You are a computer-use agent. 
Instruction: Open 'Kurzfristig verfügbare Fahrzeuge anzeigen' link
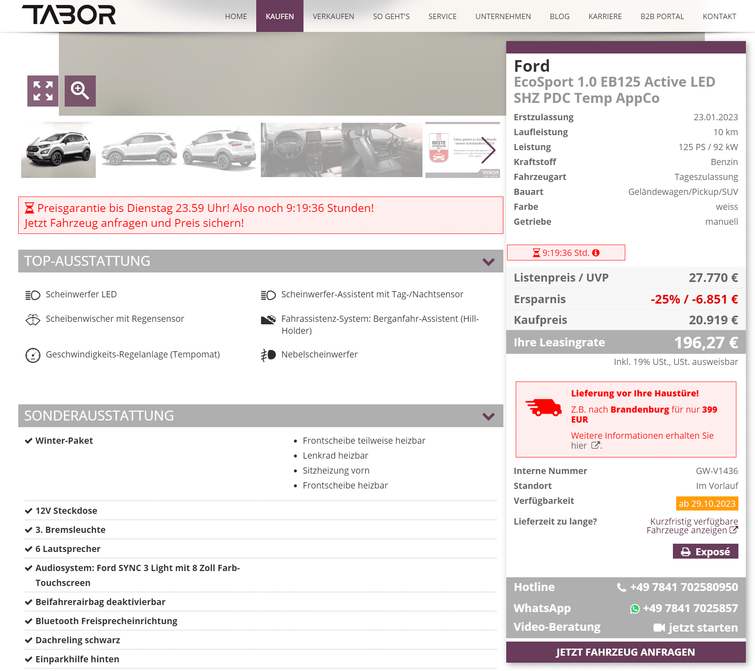coord(692,526)
